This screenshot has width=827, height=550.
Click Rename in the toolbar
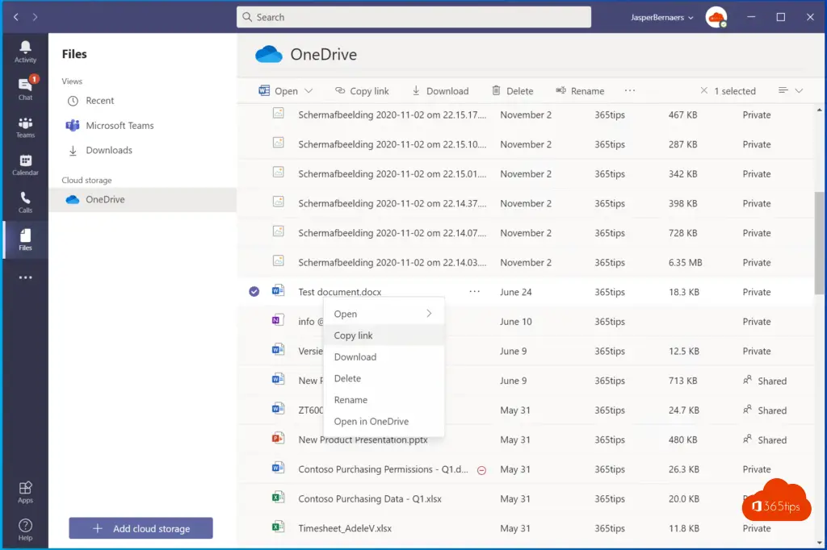(x=580, y=90)
